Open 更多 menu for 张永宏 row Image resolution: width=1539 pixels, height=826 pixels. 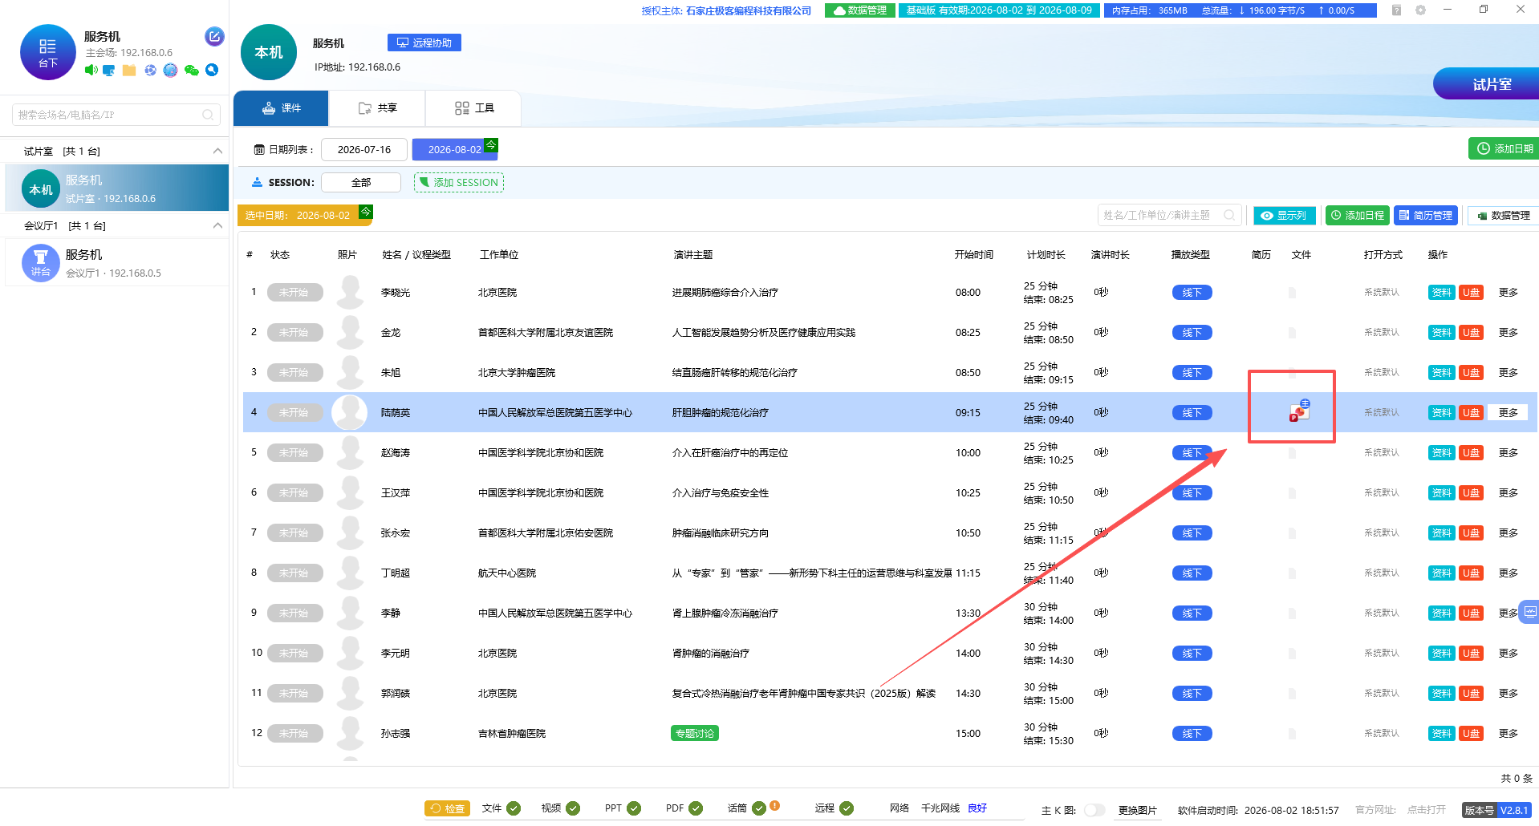pyautogui.click(x=1509, y=533)
